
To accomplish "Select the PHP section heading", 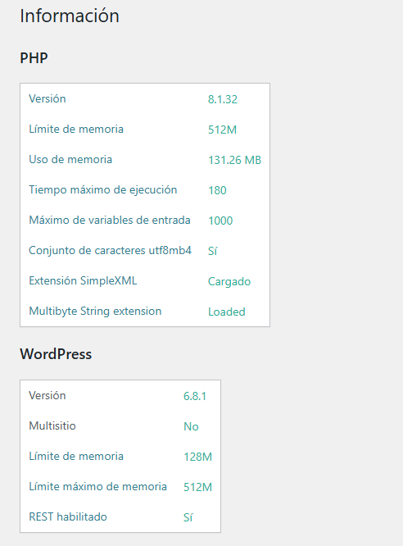I will coord(34,58).
